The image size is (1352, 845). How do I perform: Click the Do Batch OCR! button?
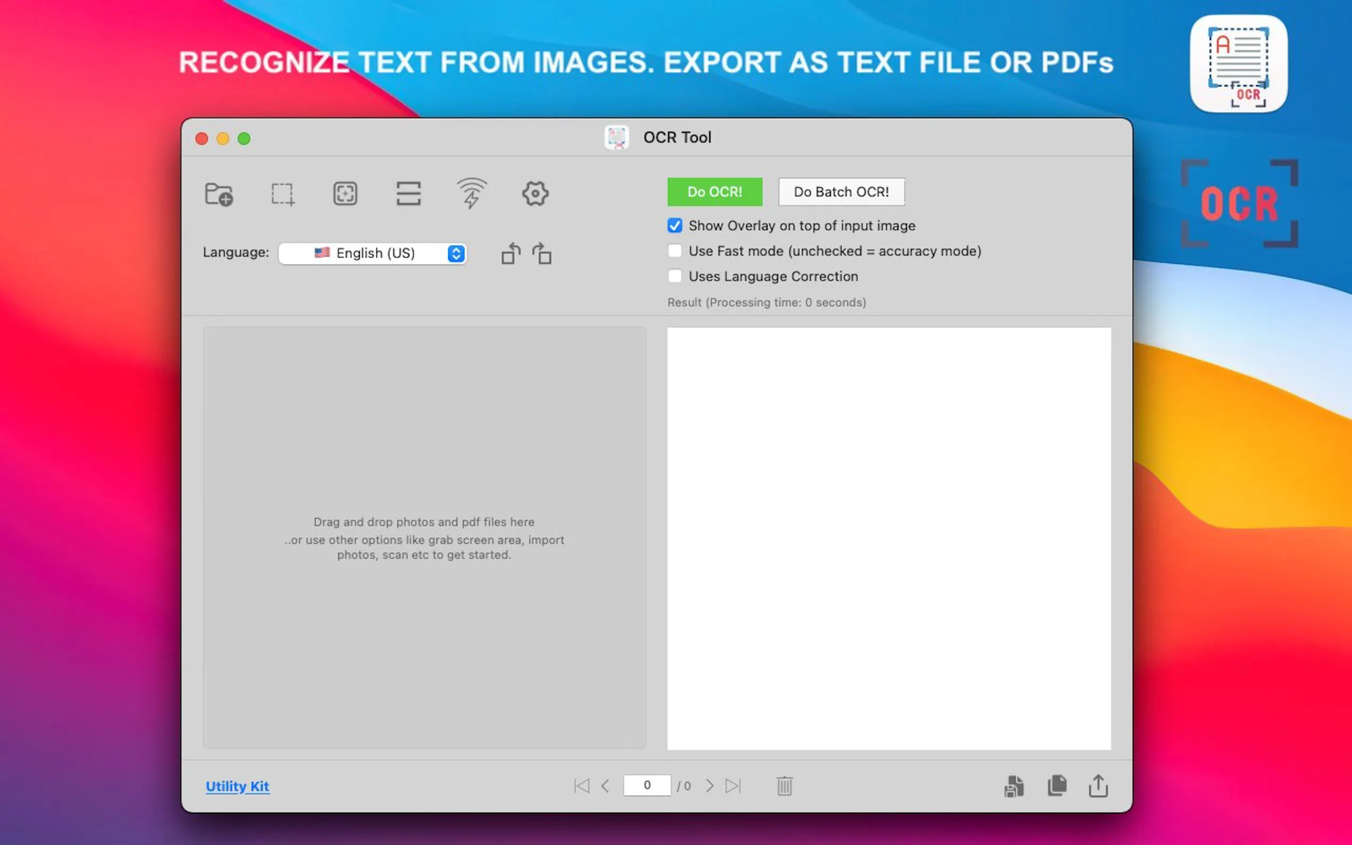pyautogui.click(x=841, y=192)
